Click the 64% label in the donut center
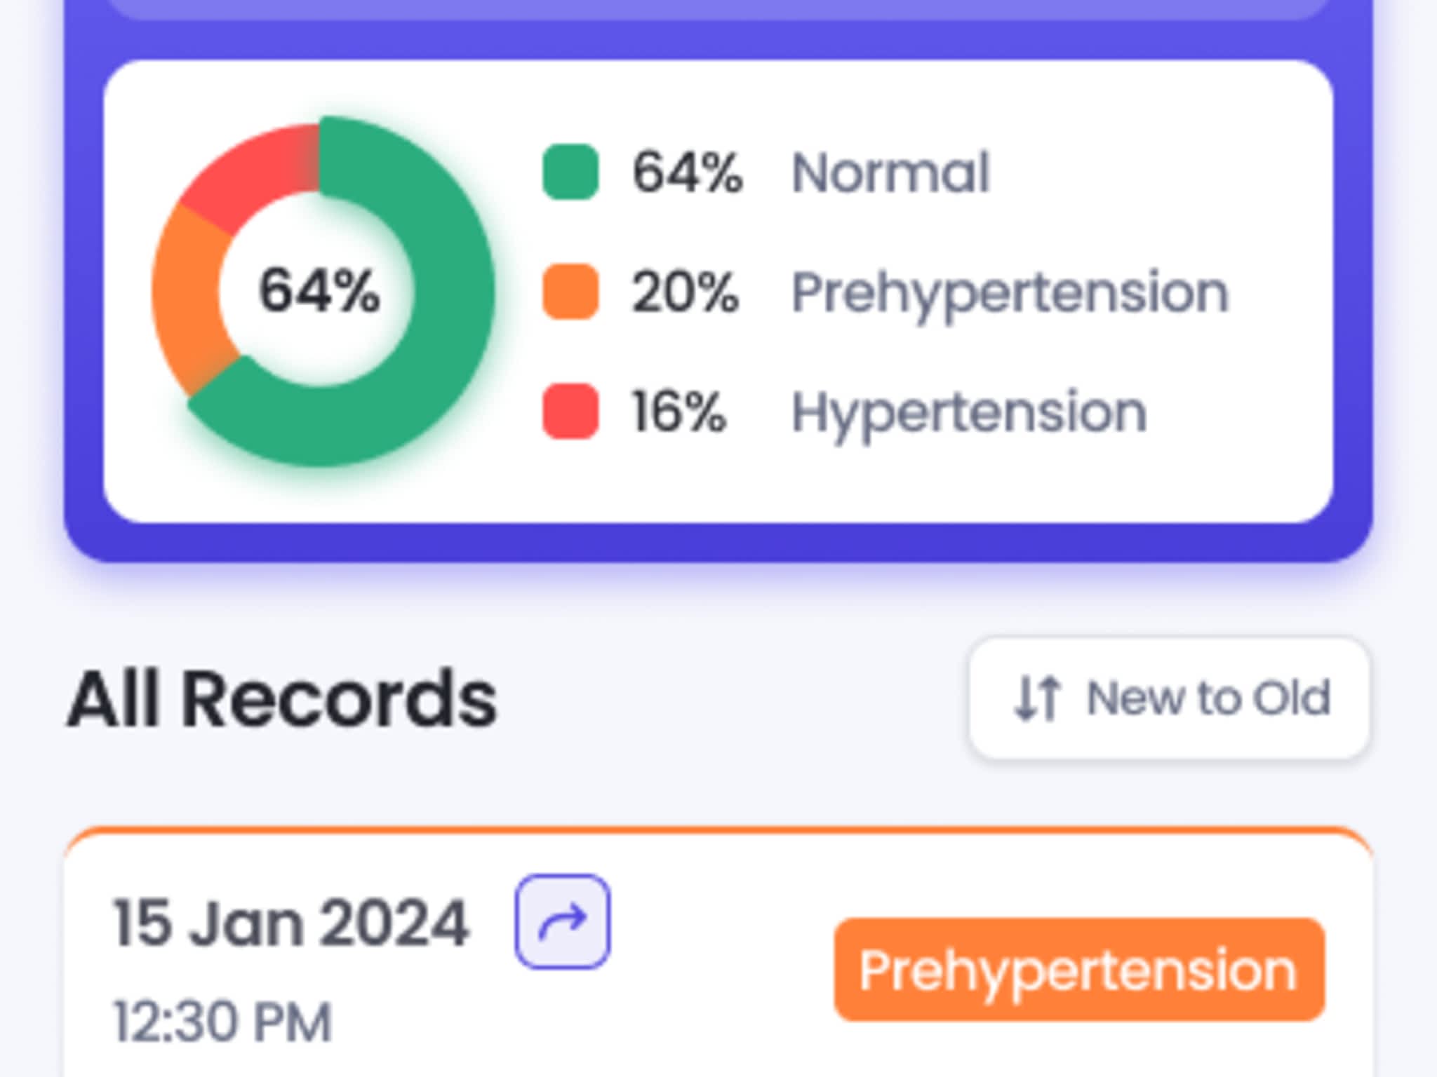Viewport: 1437px width, 1077px height. [319, 290]
